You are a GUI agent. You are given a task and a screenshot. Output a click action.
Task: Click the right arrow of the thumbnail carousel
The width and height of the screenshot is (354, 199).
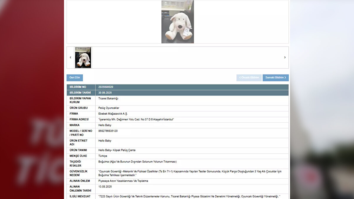coord(285,57)
